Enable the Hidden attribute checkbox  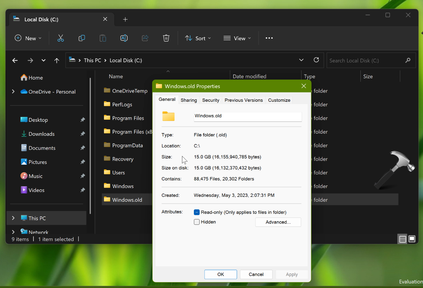[197, 222]
